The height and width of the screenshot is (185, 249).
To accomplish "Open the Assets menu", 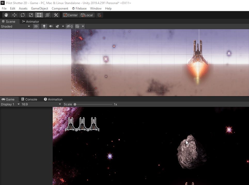I will pos(23,9).
